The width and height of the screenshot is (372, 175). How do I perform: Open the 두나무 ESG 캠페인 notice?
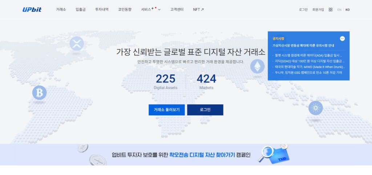point(309,73)
